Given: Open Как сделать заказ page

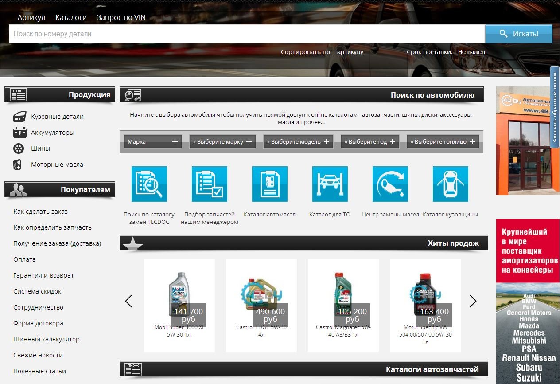Looking at the screenshot, I should [41, 212].
